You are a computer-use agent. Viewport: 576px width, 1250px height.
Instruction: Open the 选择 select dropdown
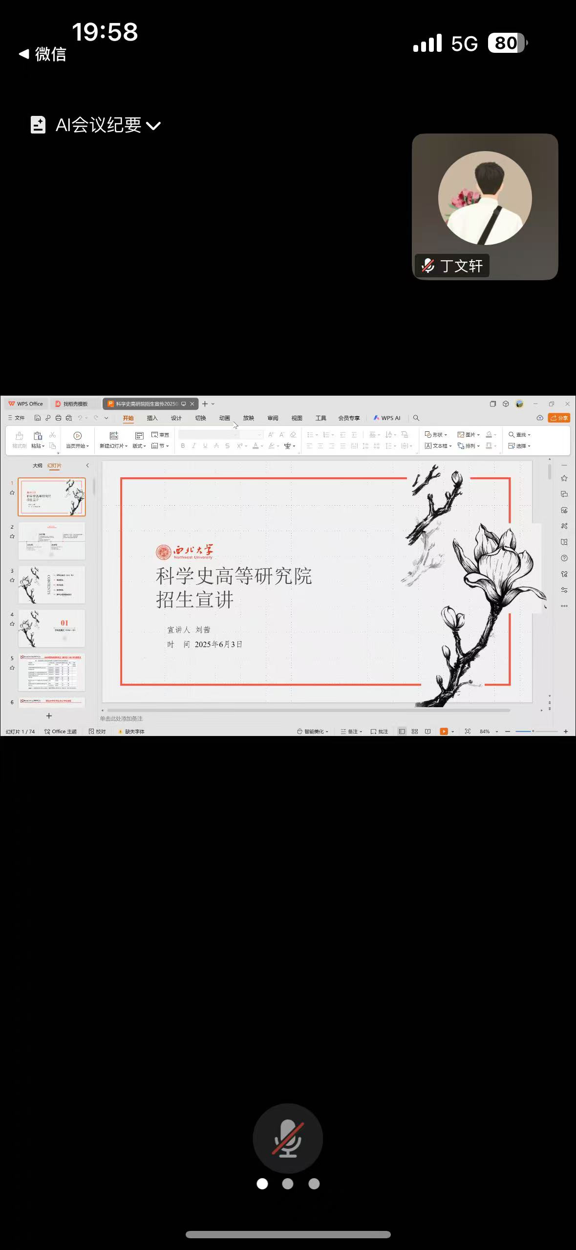pos(519,446)
